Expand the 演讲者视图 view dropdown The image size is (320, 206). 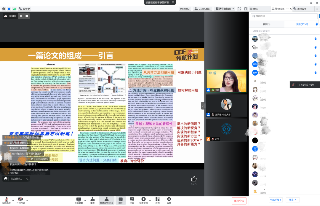click(224, 9)
